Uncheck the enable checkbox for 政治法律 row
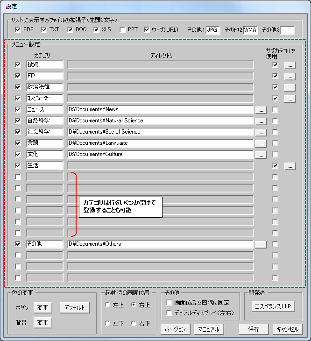311x341 pixels. 18,87
